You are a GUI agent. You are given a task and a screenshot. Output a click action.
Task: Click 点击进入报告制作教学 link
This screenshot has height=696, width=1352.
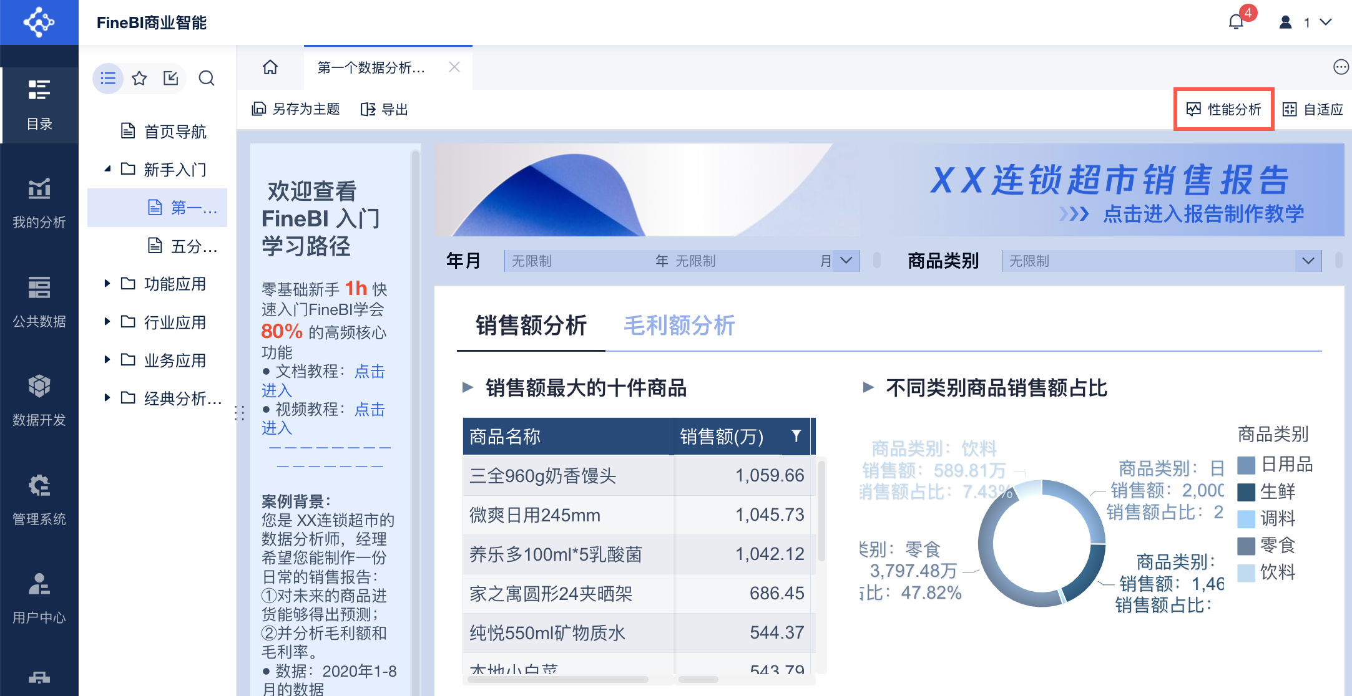pyautogui.click(x=1203, y=214)
